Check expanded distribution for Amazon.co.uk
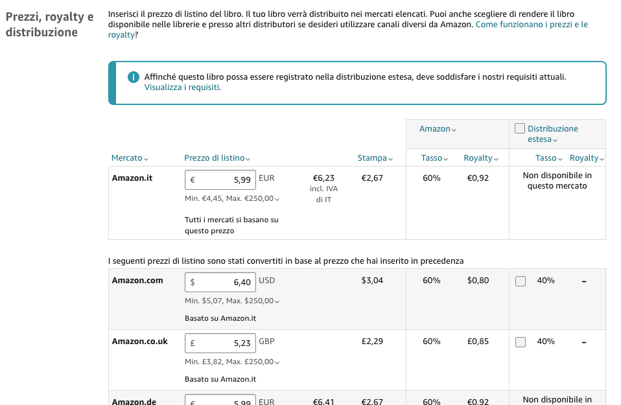The image size is (621, 405). 521,342
